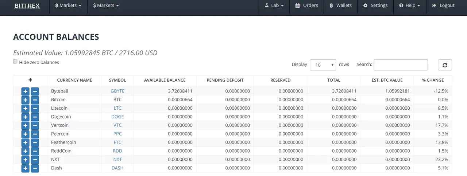The image size is (467, 176).
Task: Log out using the Logout link
Action: click(443, 5)
